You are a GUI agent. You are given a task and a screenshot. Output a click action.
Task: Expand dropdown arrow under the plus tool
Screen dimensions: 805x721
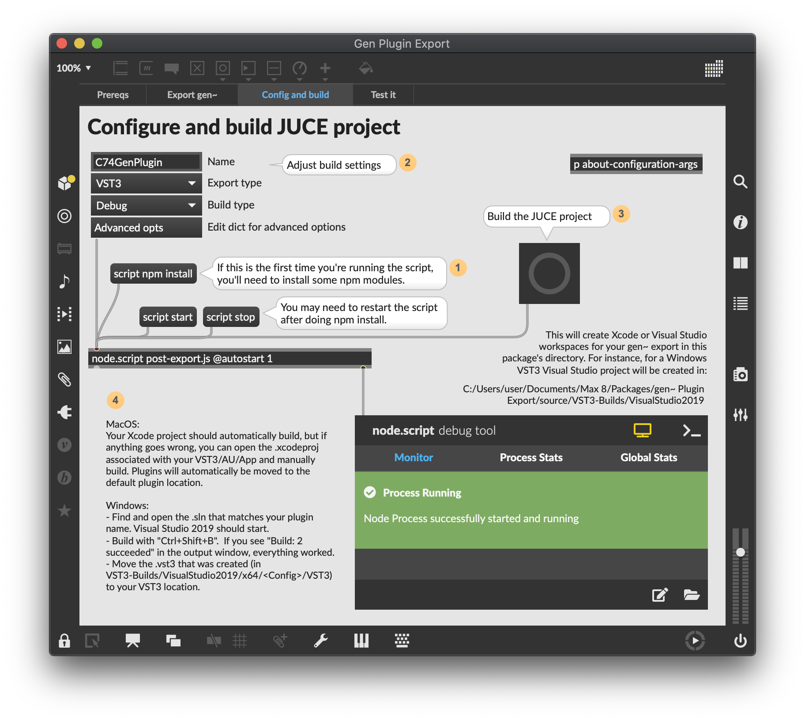(x=325, y=80)
